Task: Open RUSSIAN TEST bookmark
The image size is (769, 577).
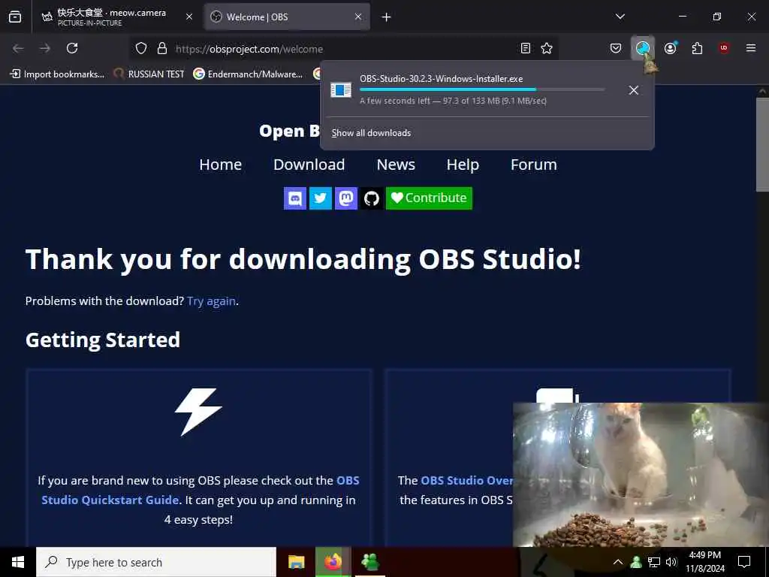Action: 149,74
